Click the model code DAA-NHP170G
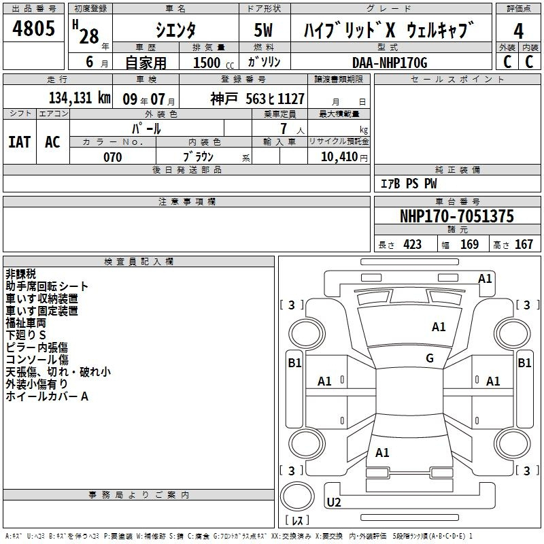Viewport: 544px width, 544px height. [x=389, y=62]
